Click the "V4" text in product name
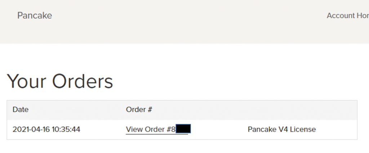The width and height of the screenshot is (369, 153). [x=283, y=129]
